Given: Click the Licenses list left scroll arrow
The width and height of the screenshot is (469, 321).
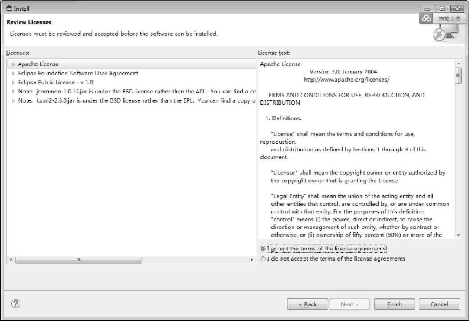Looking at the screenshot, I should point(10,260).
